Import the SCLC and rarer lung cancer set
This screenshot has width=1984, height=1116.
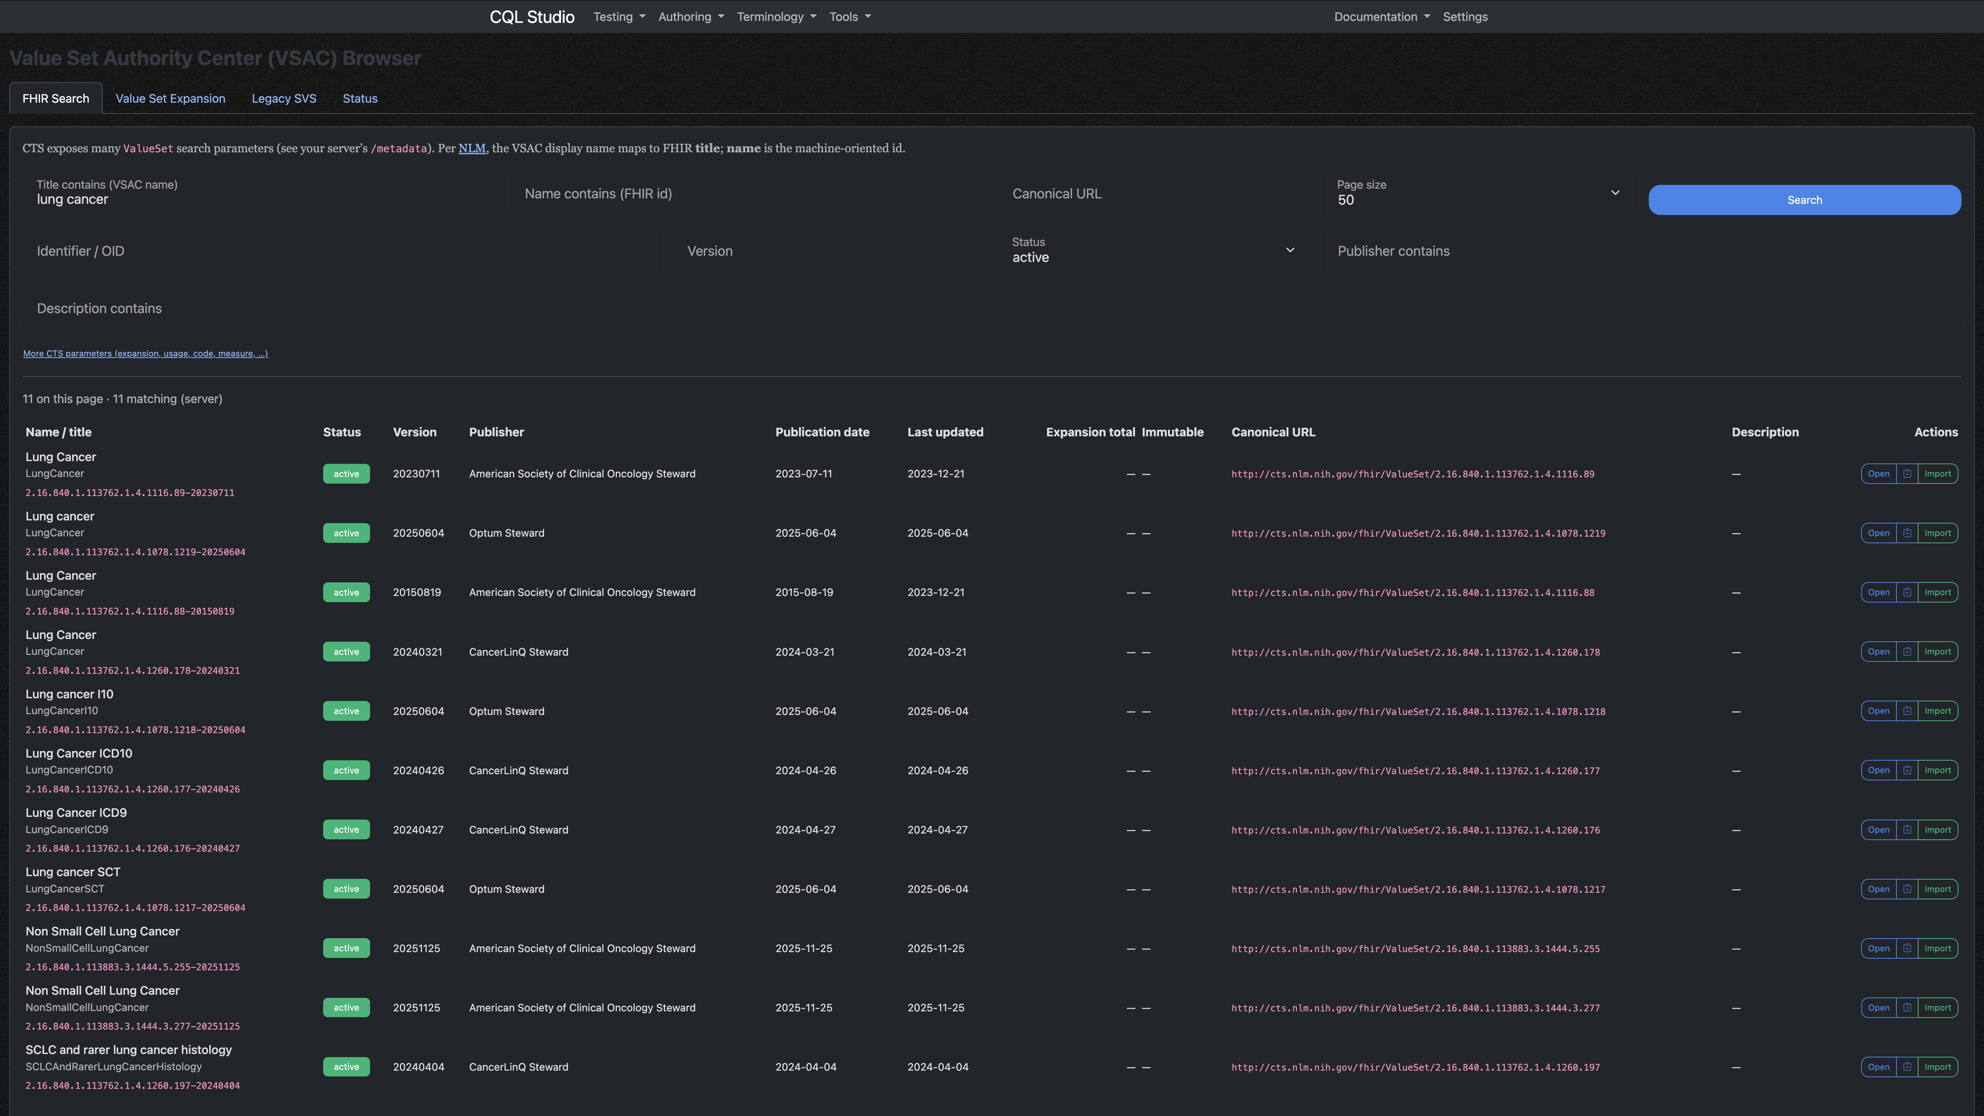(x=1937, y=1067)
